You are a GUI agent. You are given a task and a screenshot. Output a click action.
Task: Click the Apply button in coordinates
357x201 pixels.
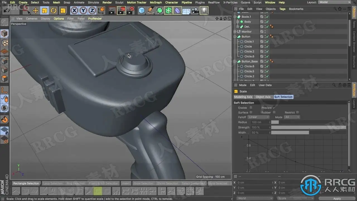tap(337, 198)
